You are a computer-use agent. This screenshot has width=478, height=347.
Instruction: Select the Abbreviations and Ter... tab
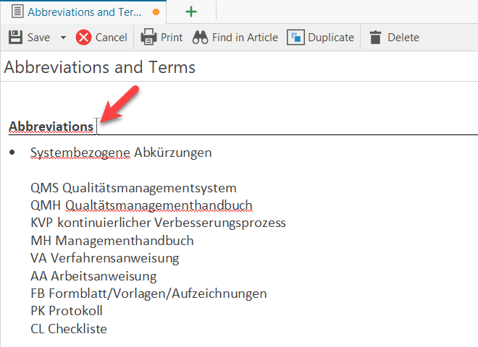click(x=83, y=12)
